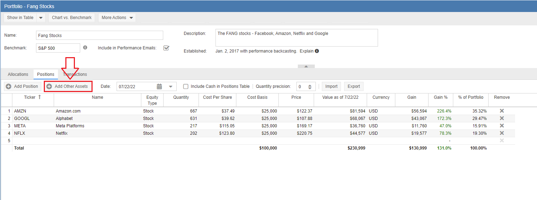Open the Transactions tab

tap(75, 74)
